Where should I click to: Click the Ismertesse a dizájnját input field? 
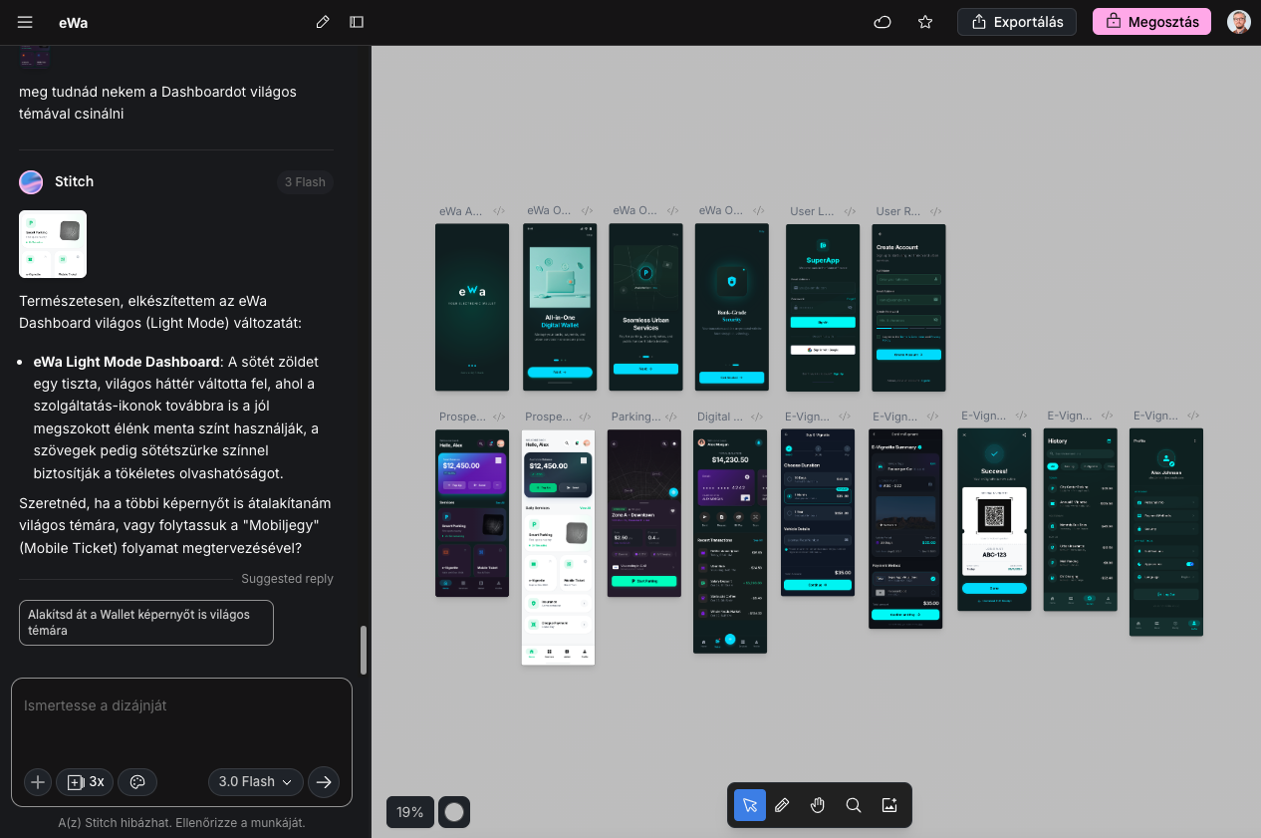[181, 705]
